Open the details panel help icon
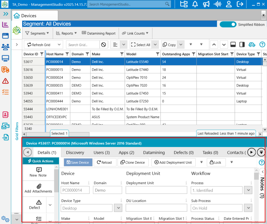This screenshot has width=267, height=224. [x=261, y=163]
